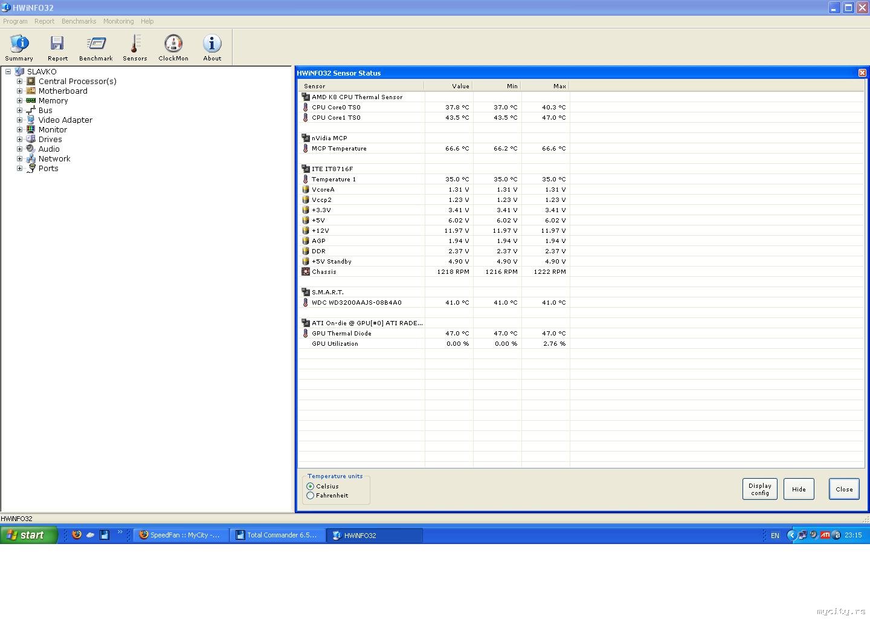Expand the Central Processor(s) node
Viewport: 870px width, 619px height.
pos(19,82)
